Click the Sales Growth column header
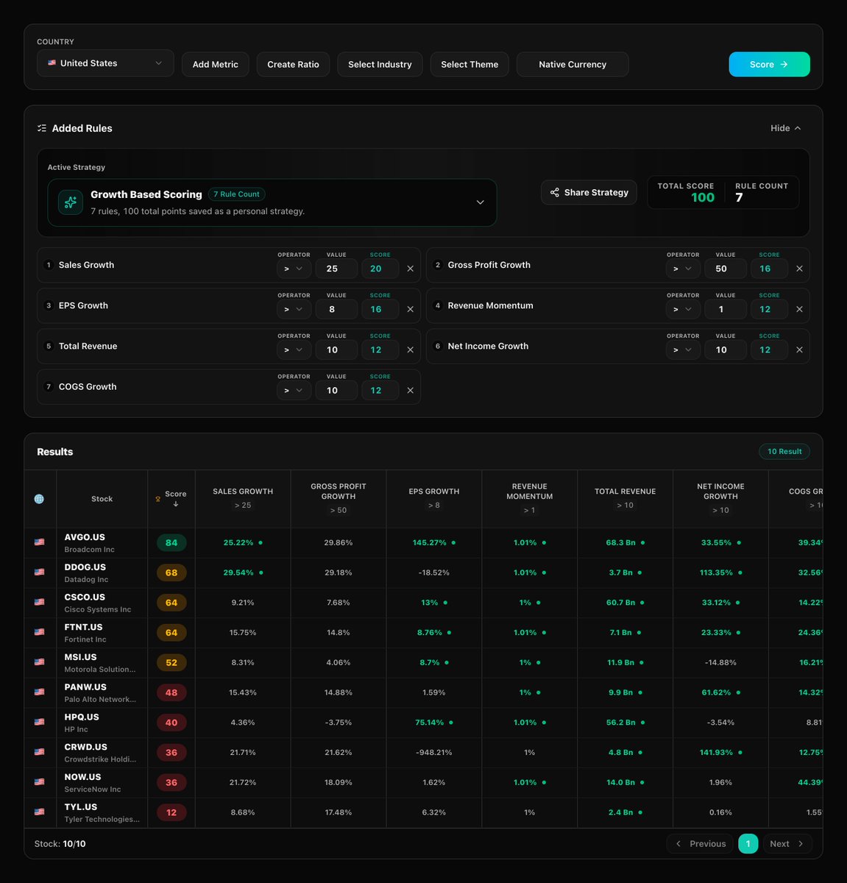The height and width of the screenshot is (883, 847). click(x=243, y=498)
